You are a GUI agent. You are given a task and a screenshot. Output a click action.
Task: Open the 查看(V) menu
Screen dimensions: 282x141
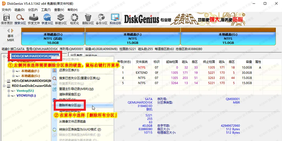click(x=59, y=10)
